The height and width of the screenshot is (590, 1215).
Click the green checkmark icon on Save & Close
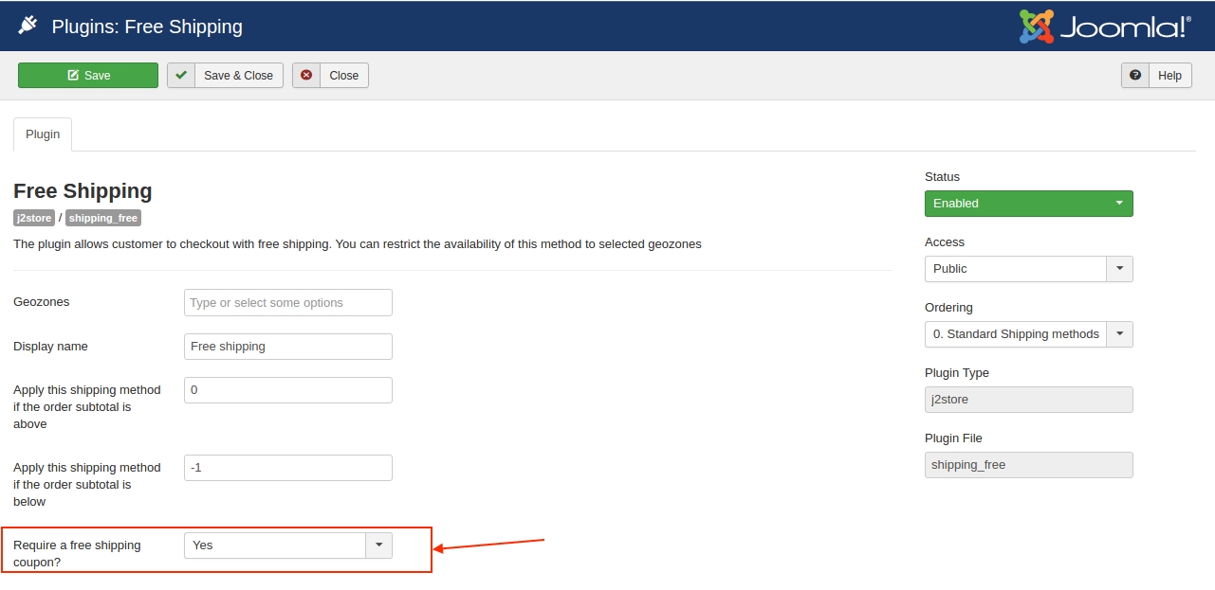click(x=181, y=76)
